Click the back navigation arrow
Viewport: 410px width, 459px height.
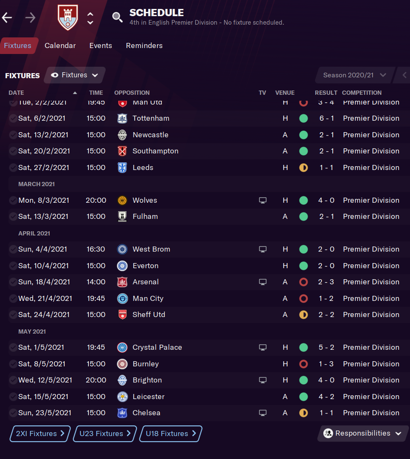click(7, 17)
